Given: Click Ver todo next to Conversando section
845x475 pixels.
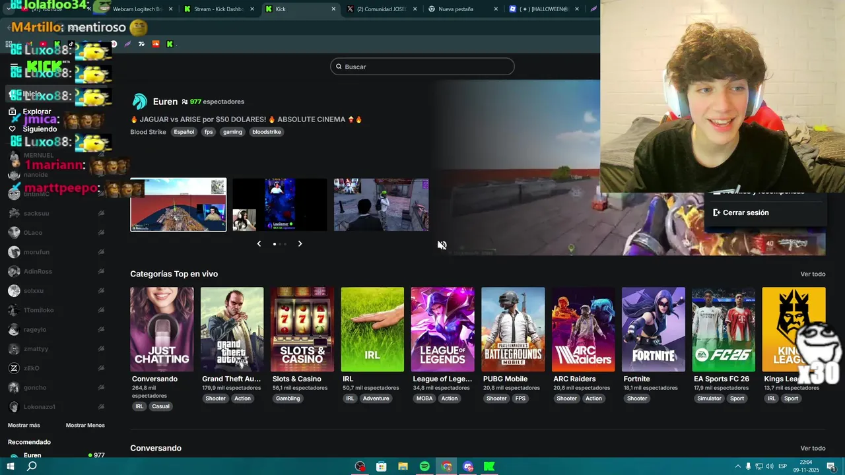Looking at the screenshot, I should point(813,448).
